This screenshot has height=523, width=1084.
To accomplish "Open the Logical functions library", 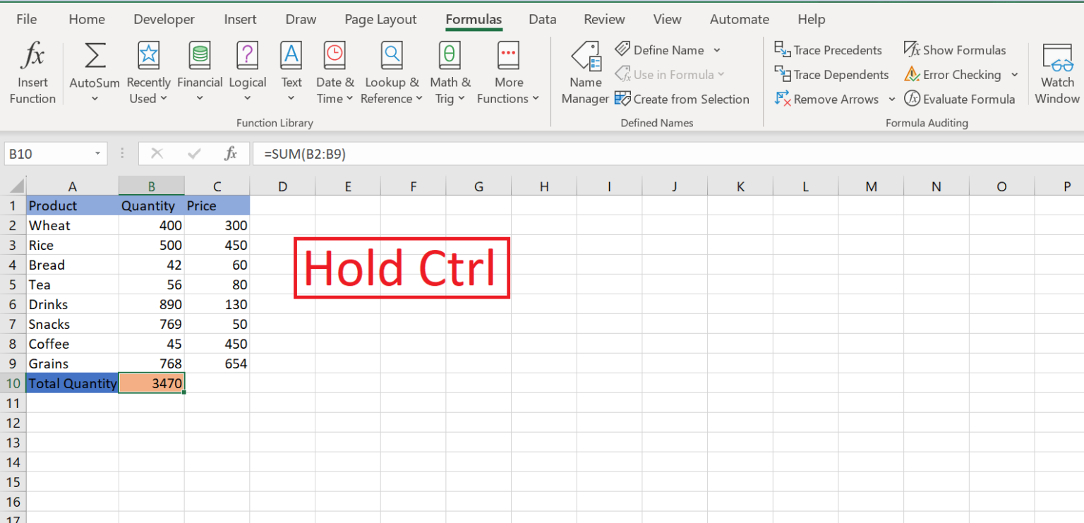I will (x=248, y=73).
